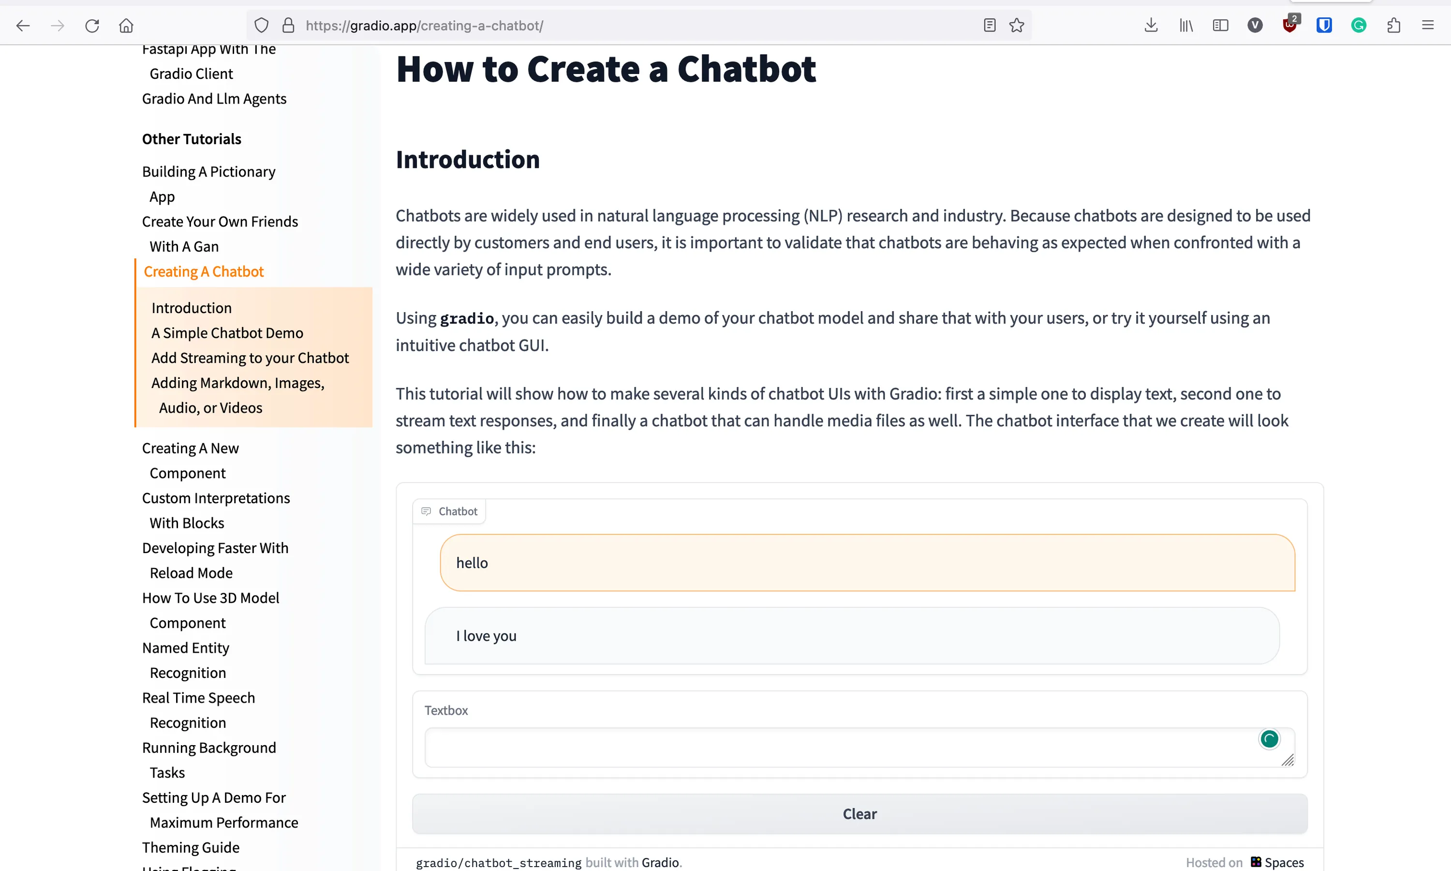
Task: Bookmark this page with the star icon
Action: (1016, 25)
